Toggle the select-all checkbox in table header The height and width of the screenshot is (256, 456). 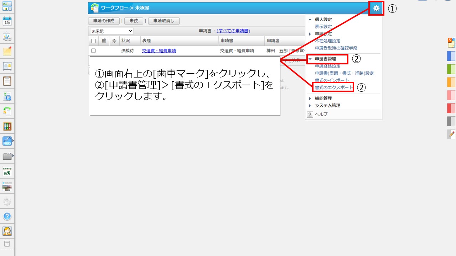pos(93,41)
